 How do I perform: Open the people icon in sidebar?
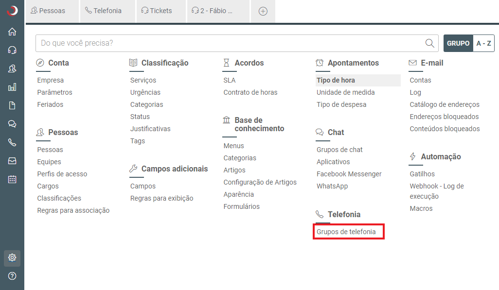pos(12,68)
